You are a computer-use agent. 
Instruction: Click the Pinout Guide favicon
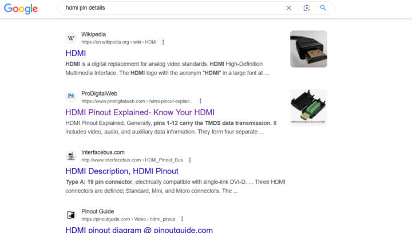pyautogui.click(x=71, y=215)
